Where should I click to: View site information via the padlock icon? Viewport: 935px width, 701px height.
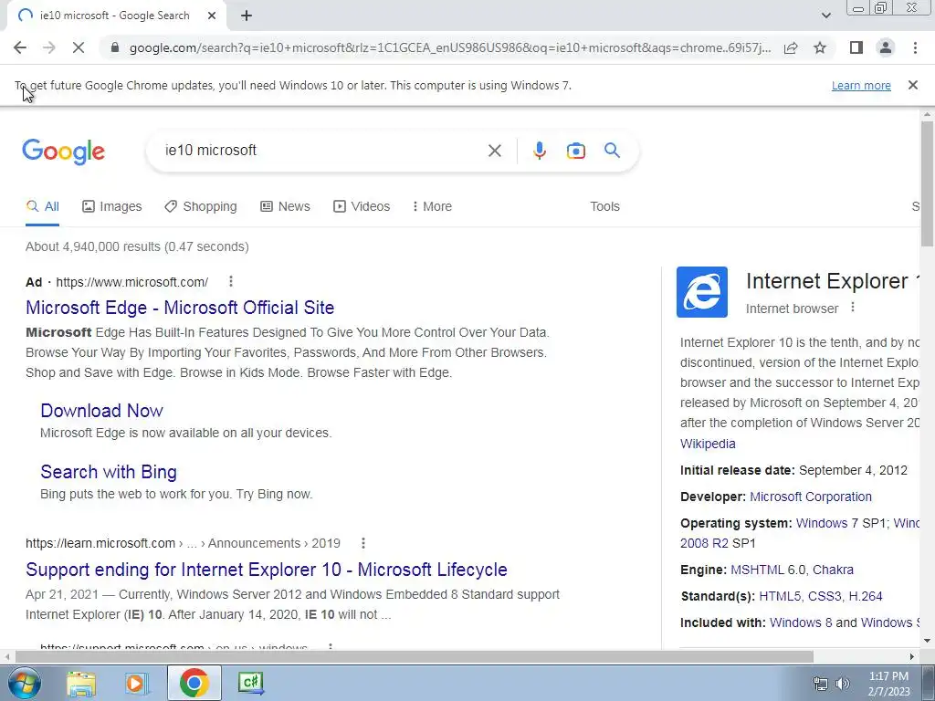click(115, 47)
